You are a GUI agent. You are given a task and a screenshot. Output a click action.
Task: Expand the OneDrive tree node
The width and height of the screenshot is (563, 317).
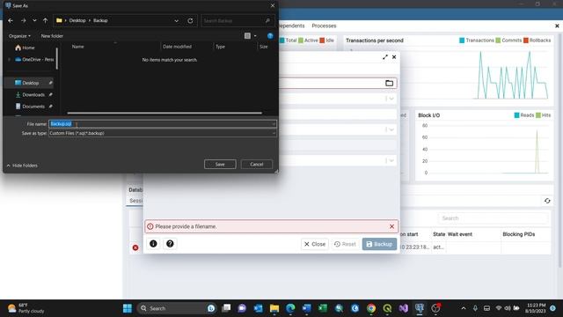10,59
